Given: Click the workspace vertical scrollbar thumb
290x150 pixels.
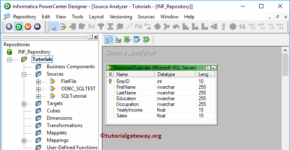Looking at the screenshot, I should click(285, 65).
